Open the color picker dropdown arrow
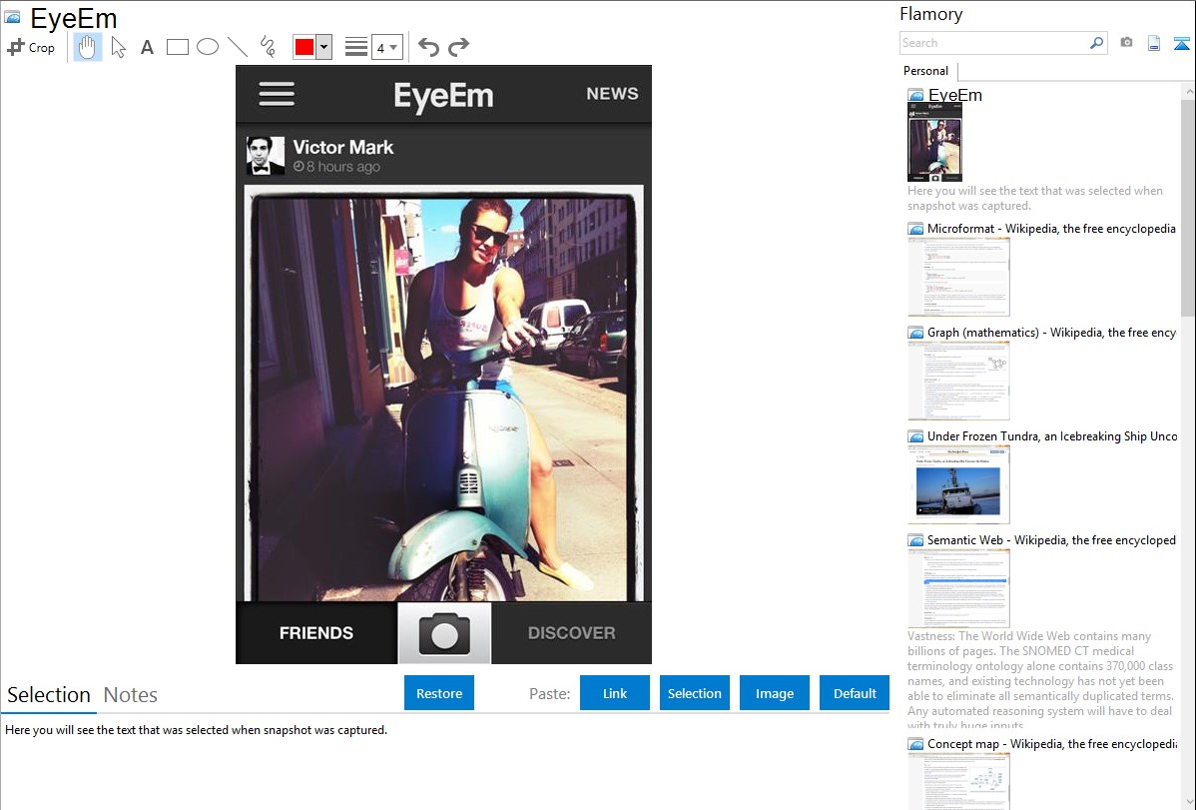The height and width of the screenshot is (810, 1196). point(324,47)
